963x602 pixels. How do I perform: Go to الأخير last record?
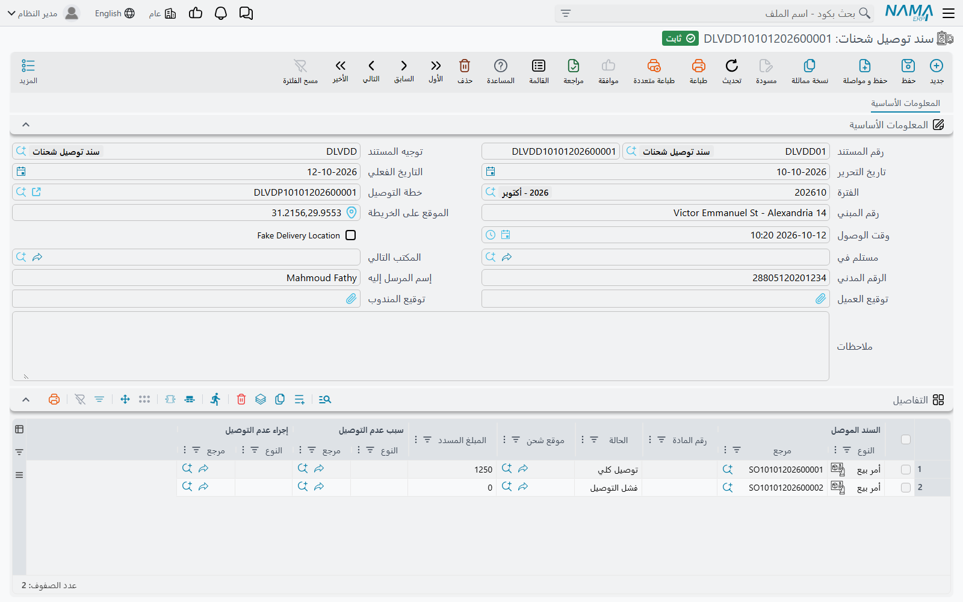341,66
